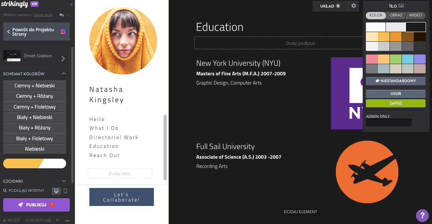Pick the white background swatch
The image size is (432, 224).
[376, 27]
